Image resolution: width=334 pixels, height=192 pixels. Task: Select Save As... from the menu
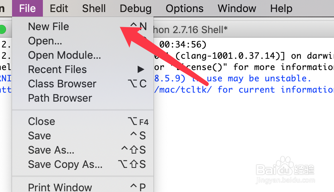click(83, 150)
